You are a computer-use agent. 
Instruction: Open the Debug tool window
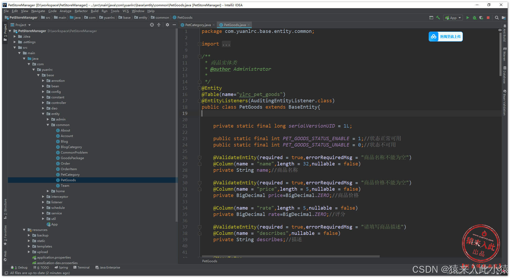pos(19,267)
